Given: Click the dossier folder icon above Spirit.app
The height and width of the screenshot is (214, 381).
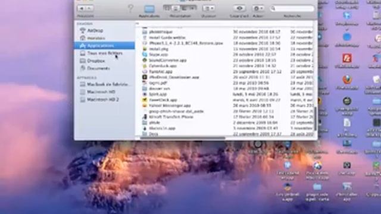Looking at the screenshot, I should pos(145,89).
